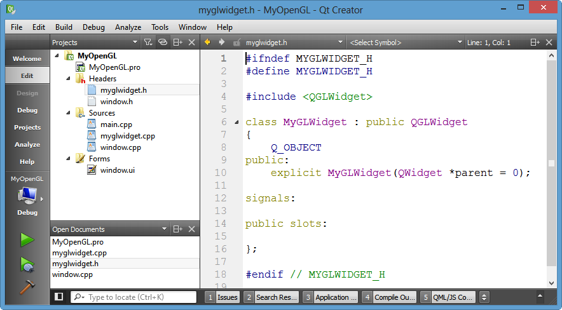Click the filter tree funnel icon

148,42
